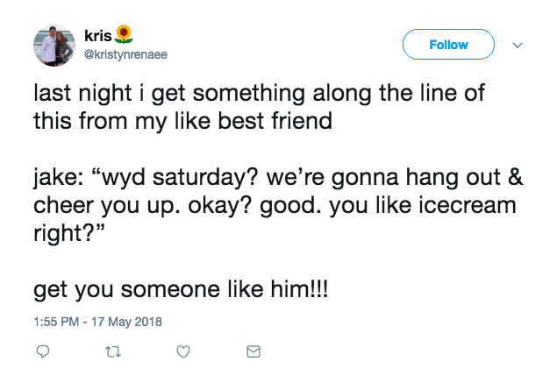The height and width of the screenshot is (383, 557).
Task: Click the 17 May 2018 date
Action: click(x=129, y=321)
